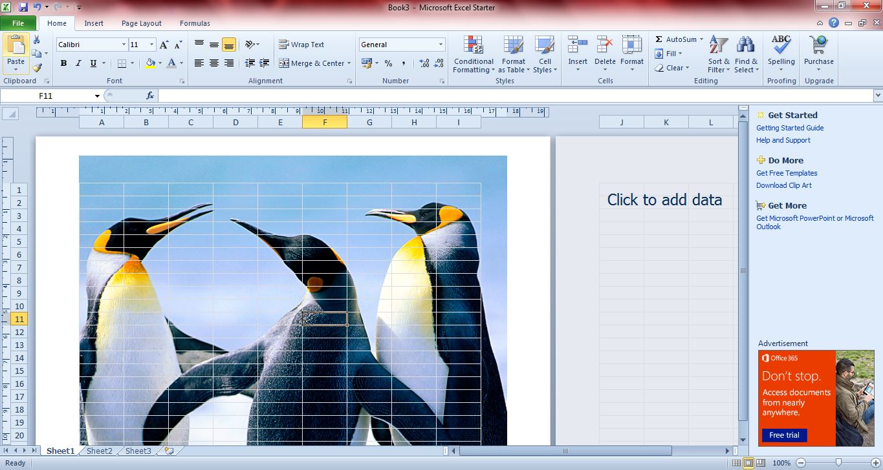This screenshot has height=470, width=883.
Task: Expand the Calibri font name dropdown
Action: (x=124, y=45)
